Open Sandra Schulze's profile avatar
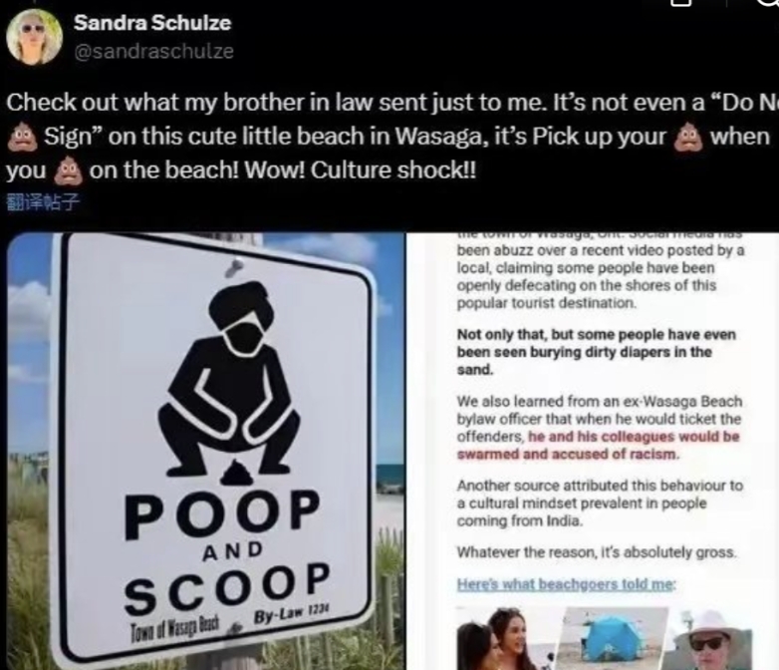 click(34, 37)
